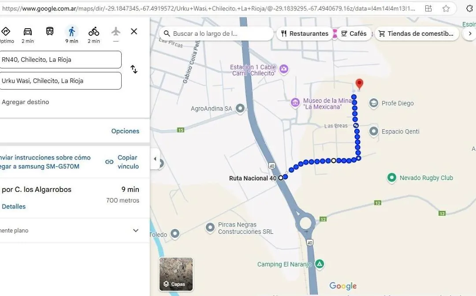Open Nevado Rugby Club marker
This screenshot has height=296, width=476.
click(x=392, y=177)
